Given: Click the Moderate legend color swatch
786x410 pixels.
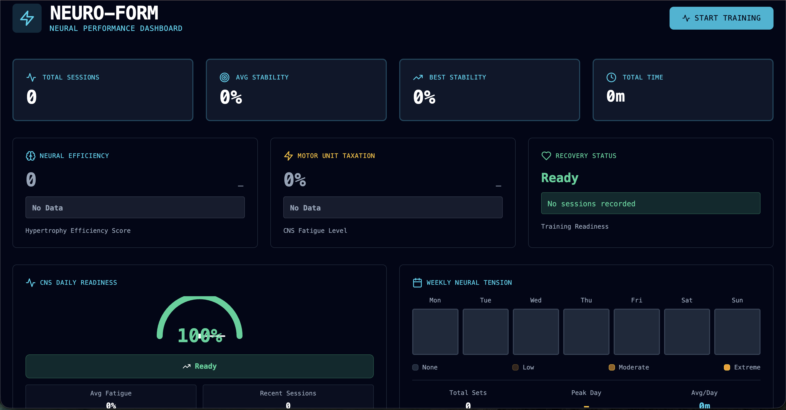Looking at the screenshot, I should tap(612, 367).
